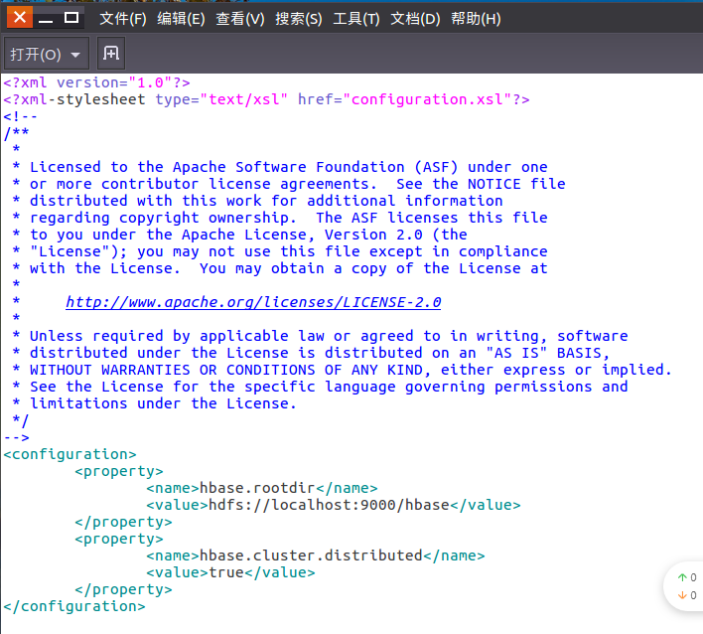Click the hdfs://localhost:9000/hbase value
The height and width of the screenshot is (634, 703).
coord(329,505)
